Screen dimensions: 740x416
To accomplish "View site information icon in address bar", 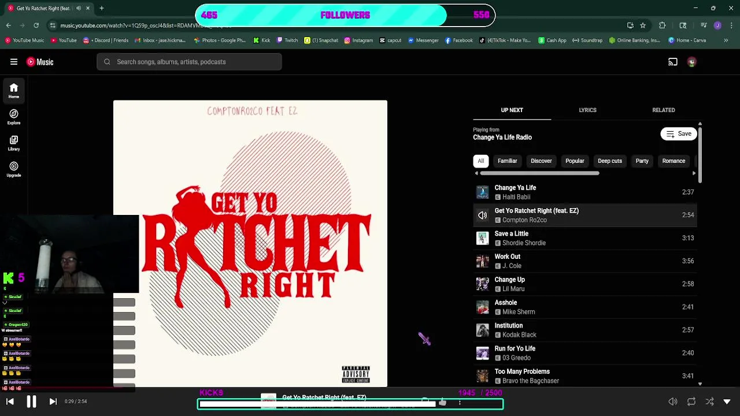I will click(x=53, y=25).
